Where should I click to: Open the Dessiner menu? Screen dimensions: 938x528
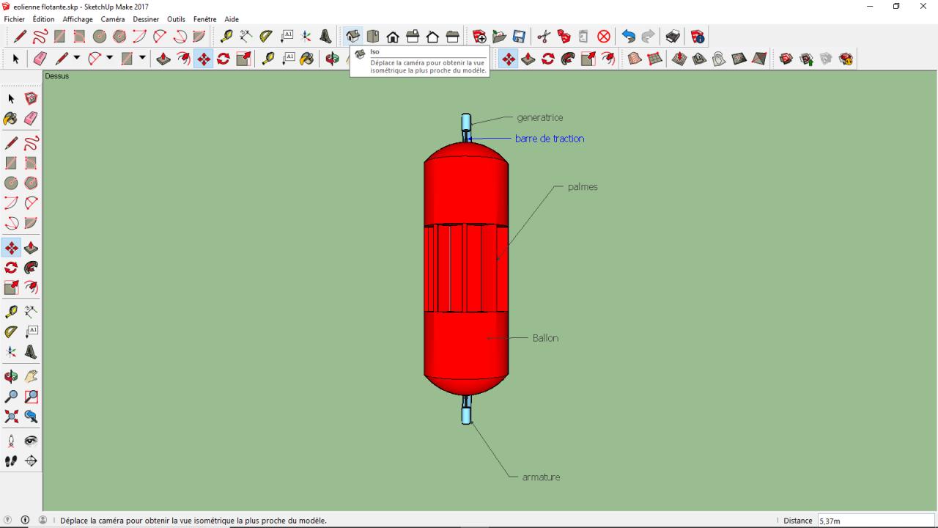146,19
